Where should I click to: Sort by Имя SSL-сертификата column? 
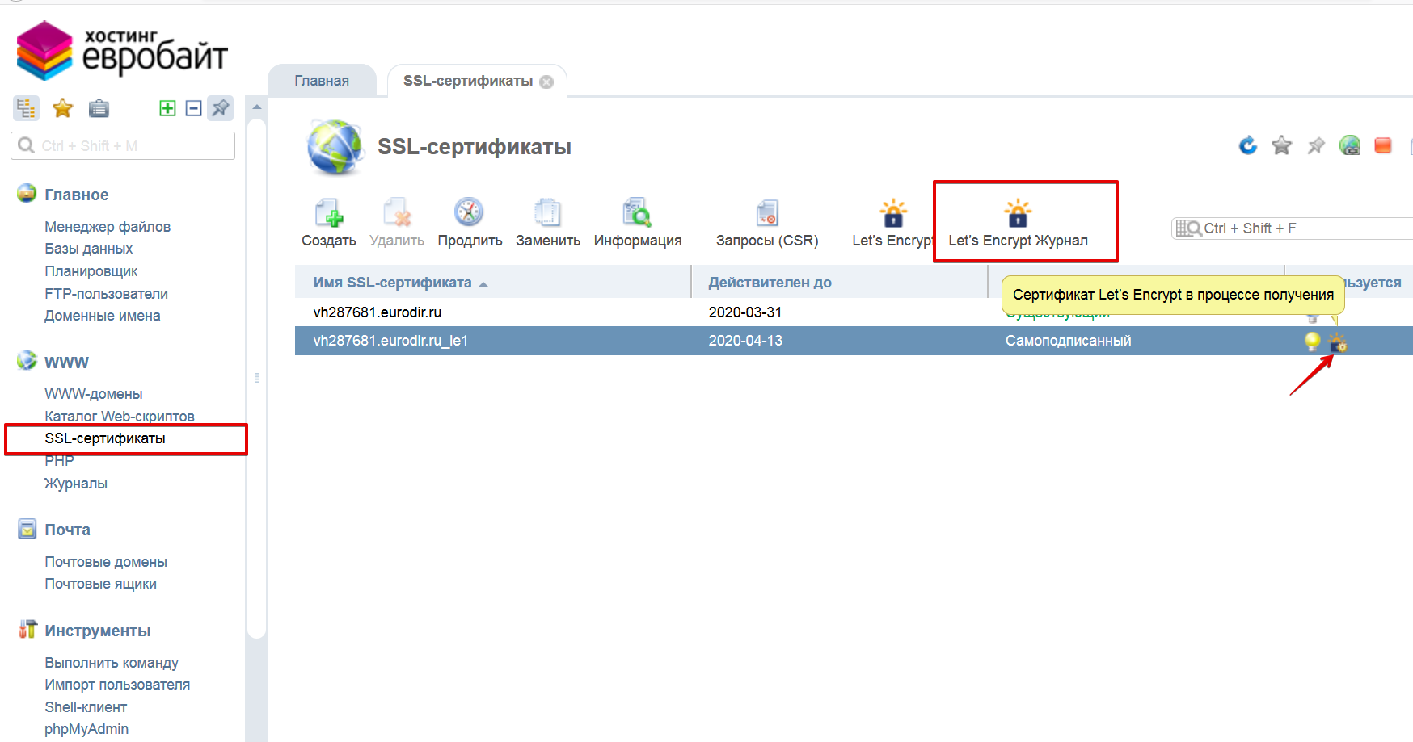393,283
